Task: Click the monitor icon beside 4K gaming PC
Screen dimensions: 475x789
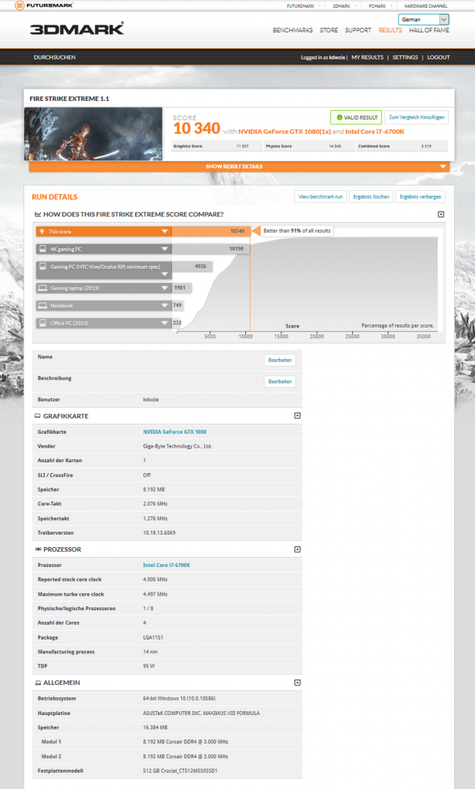Action: point(43,249)
